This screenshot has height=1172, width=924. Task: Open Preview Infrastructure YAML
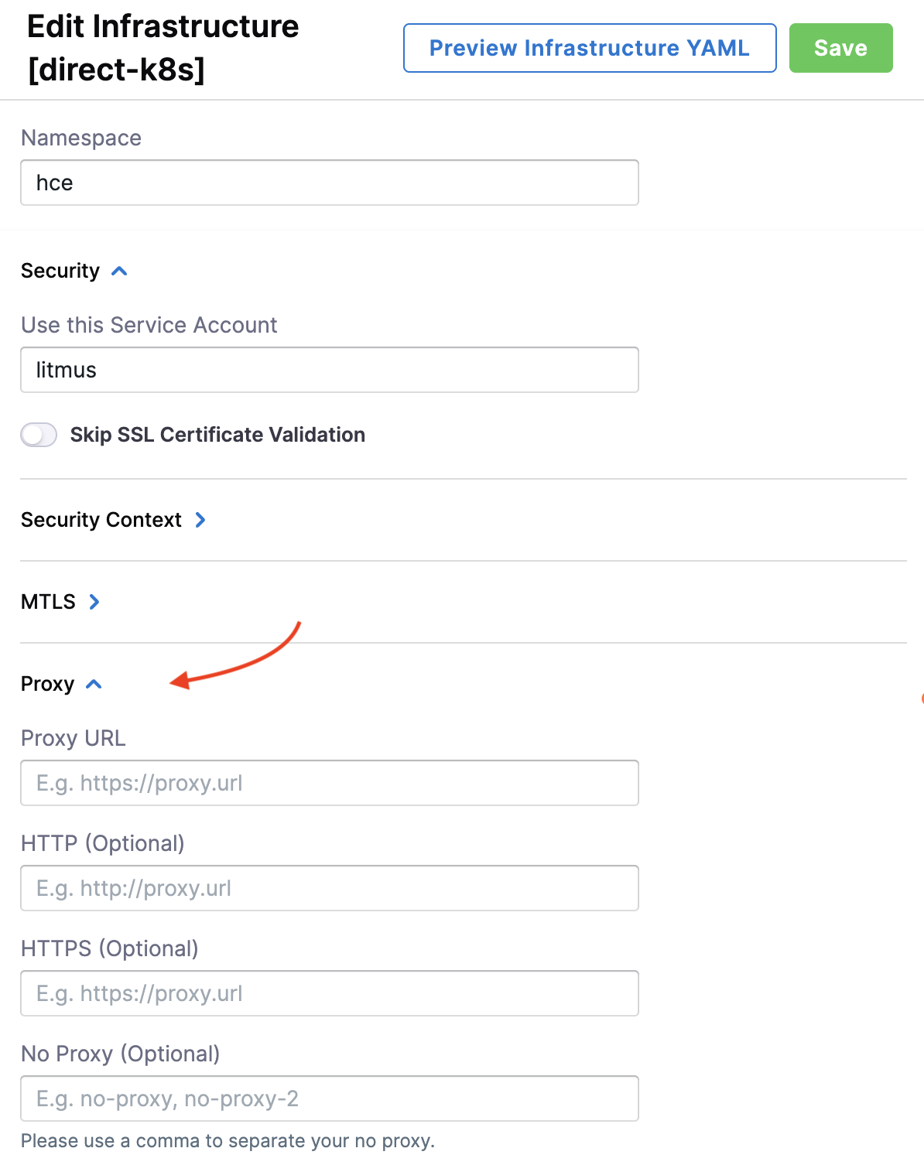click(x=589, y=48)
